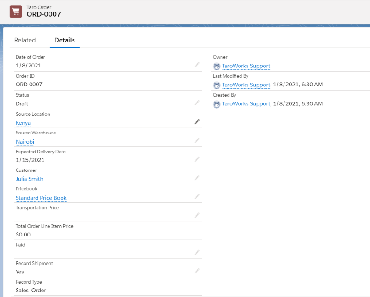
Task: Click the Customer field edit pencil
Action: tap(197, 178)
